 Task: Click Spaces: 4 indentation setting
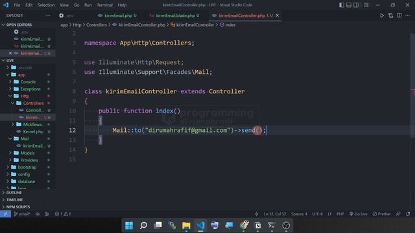(299, 214)
